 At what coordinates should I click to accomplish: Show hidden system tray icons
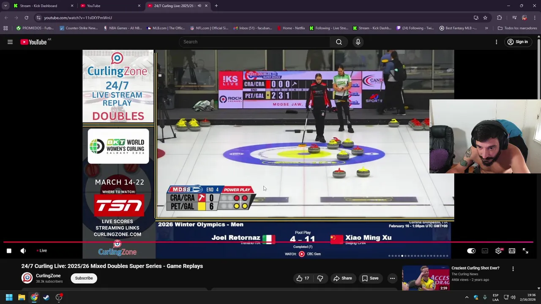(x=467, y=297)
